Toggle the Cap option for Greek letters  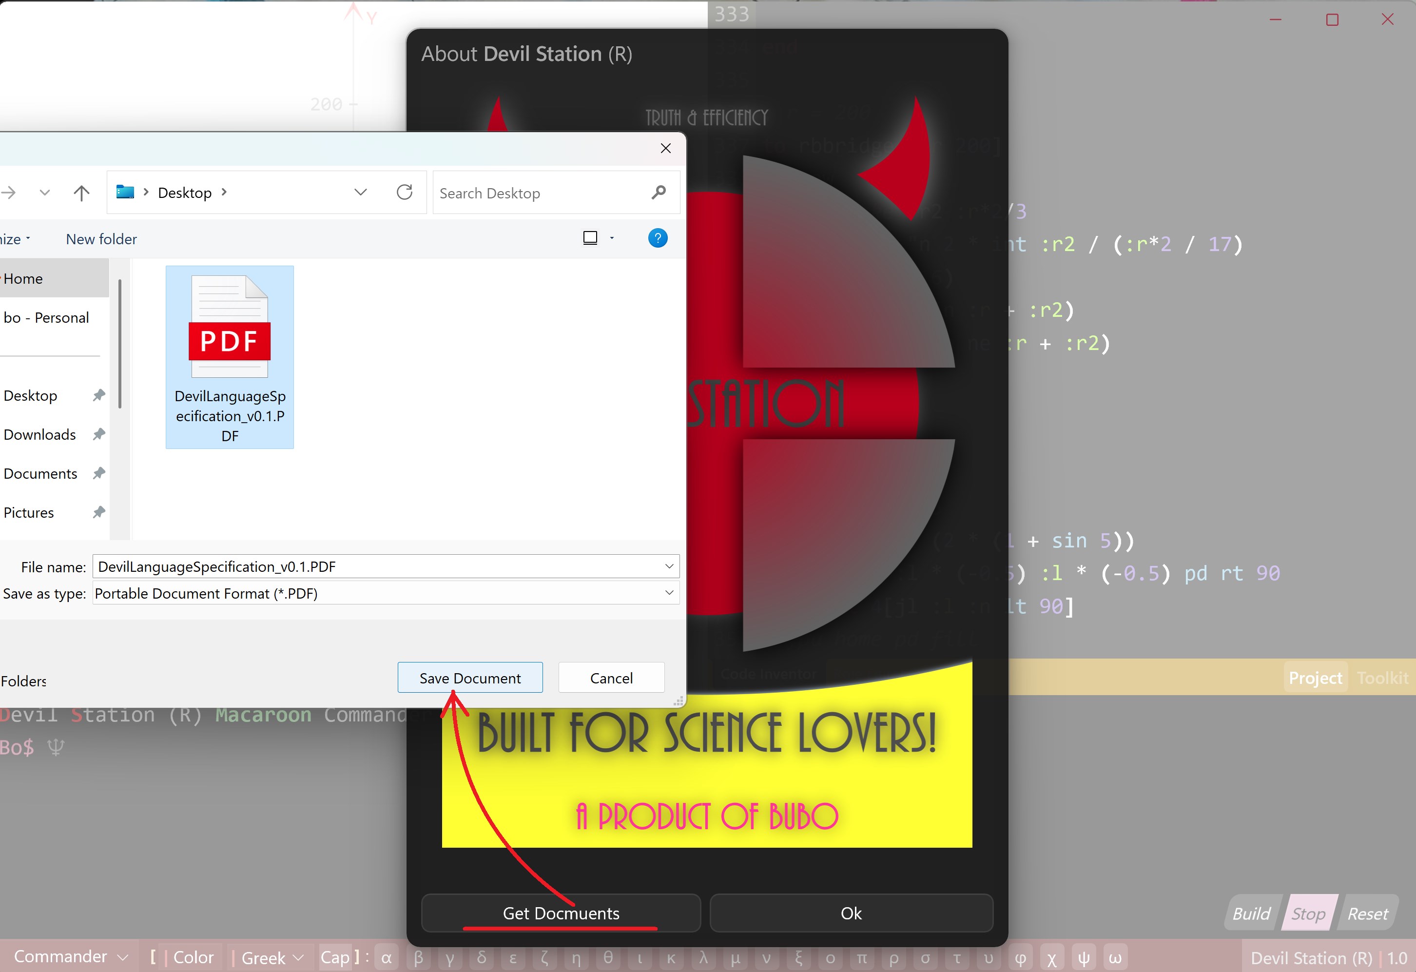335,957
